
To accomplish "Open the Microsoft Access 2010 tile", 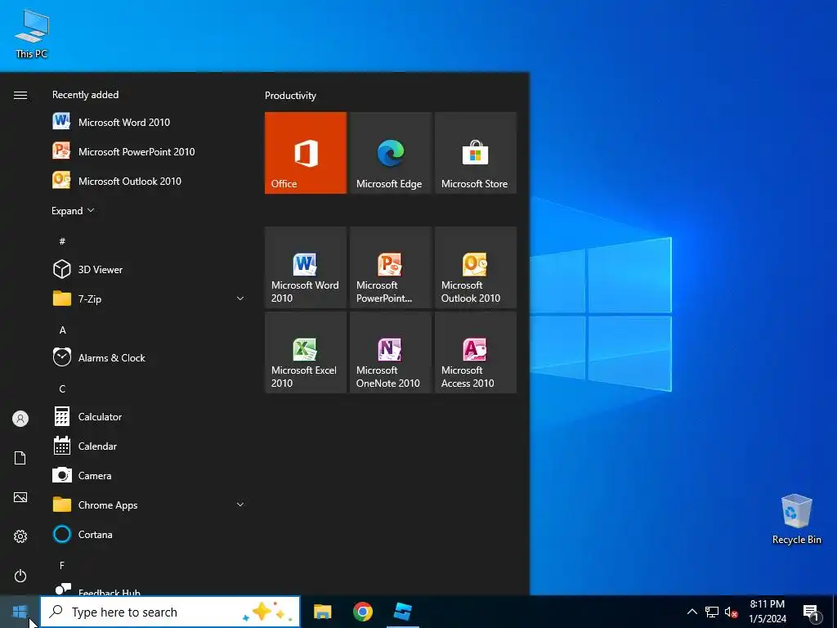I will click(x=476, y=352).
